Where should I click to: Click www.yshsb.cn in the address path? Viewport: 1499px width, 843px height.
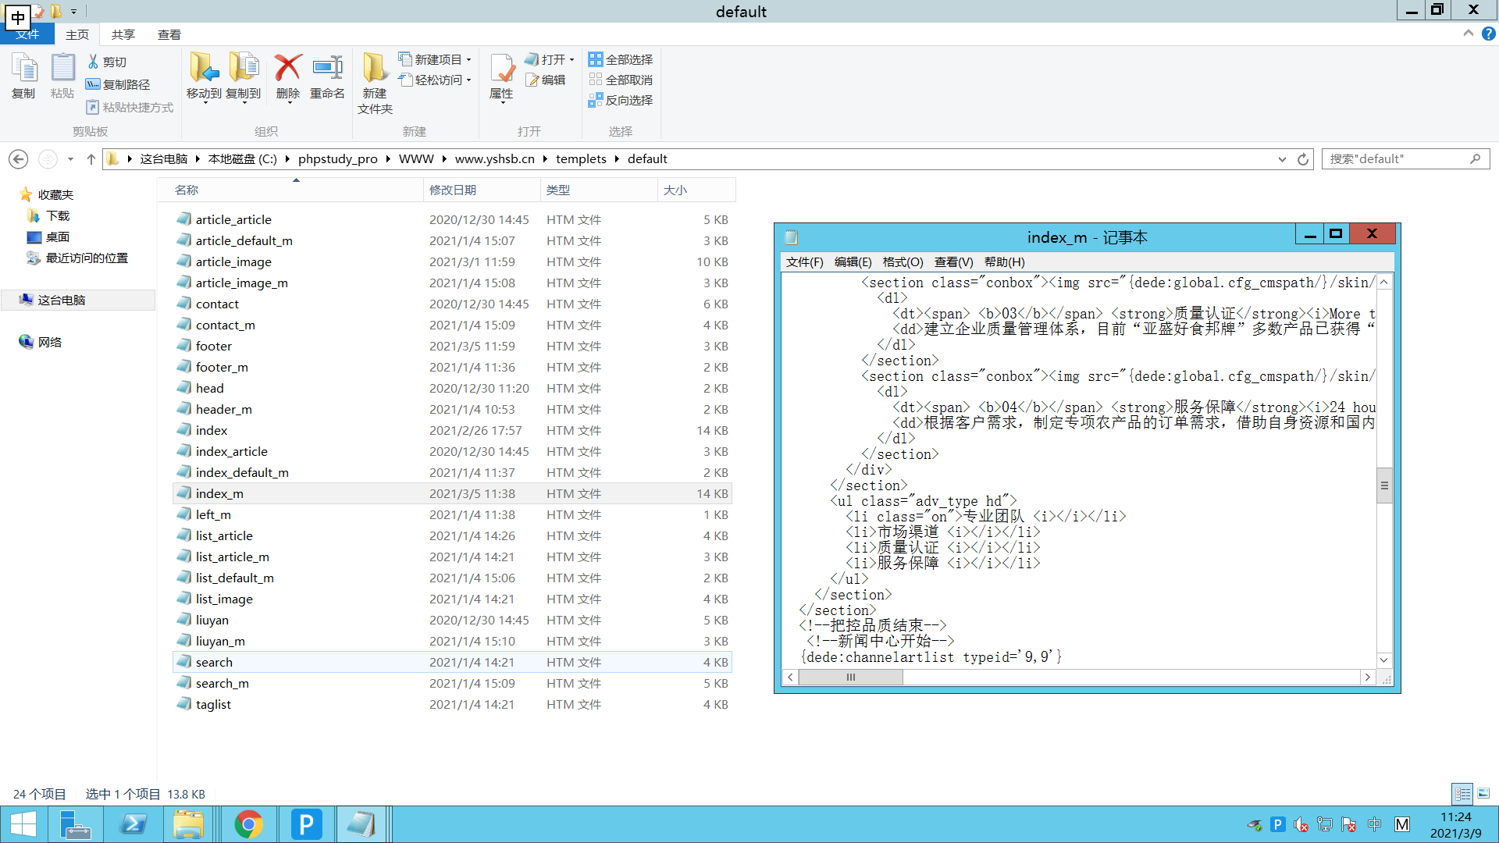[x=495, y=159]
